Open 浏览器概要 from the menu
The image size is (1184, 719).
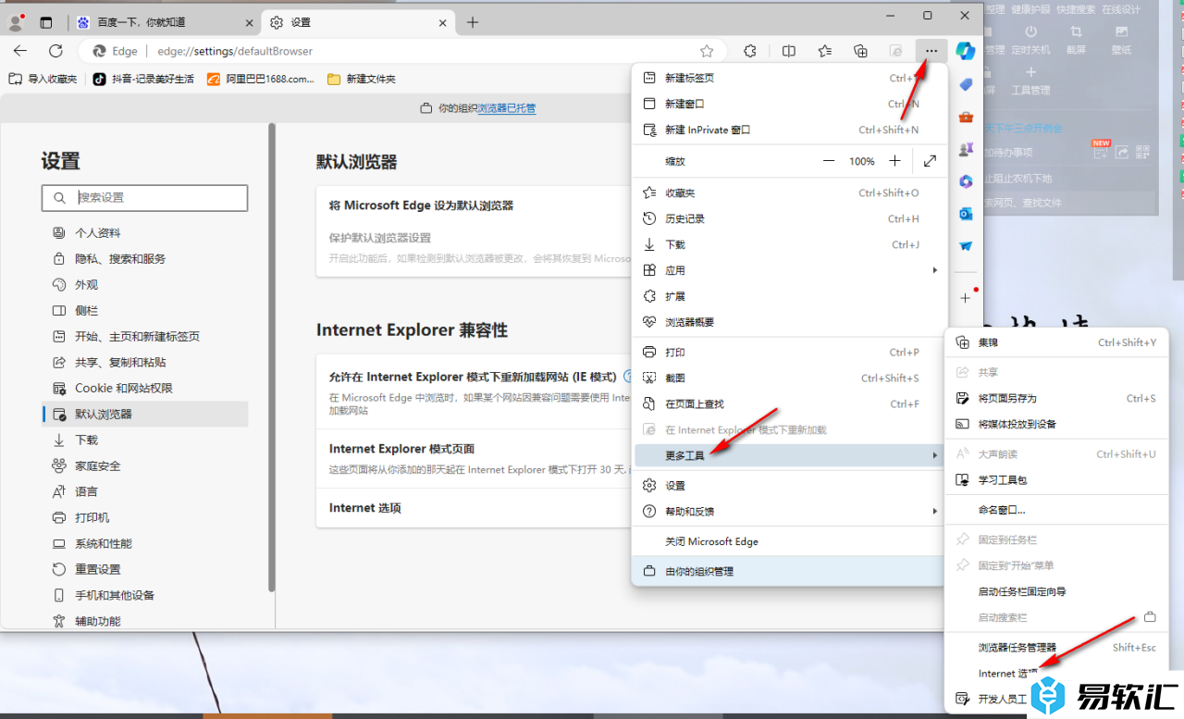(790, 322)
